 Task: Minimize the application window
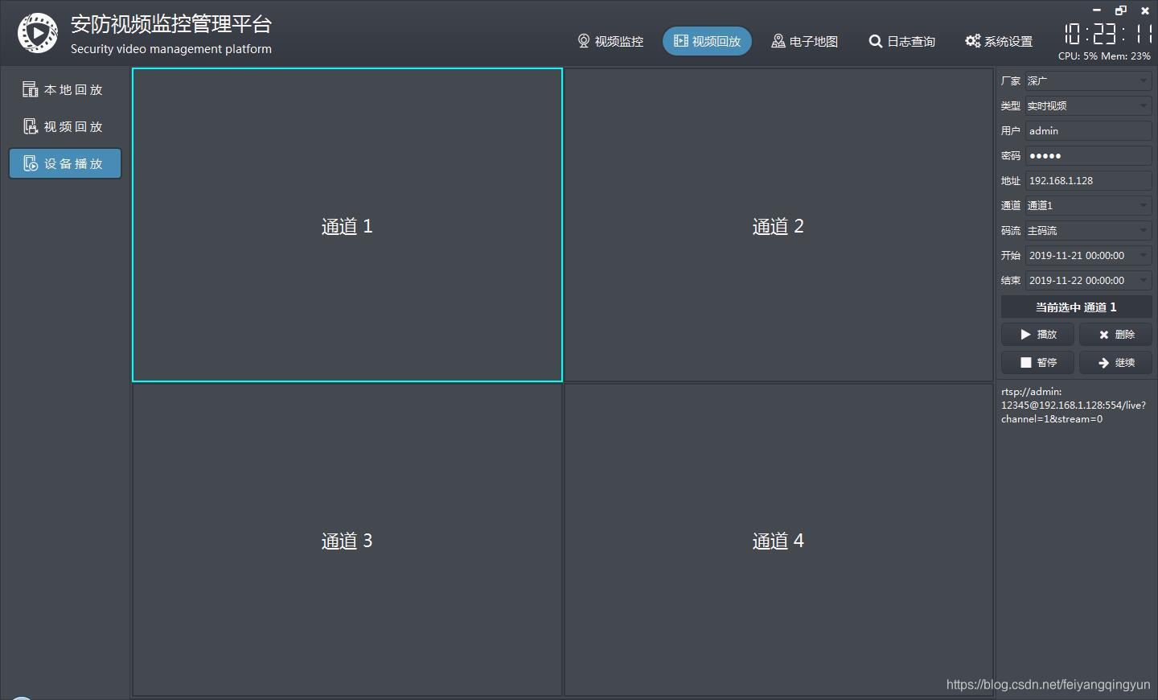[1097, 10]
